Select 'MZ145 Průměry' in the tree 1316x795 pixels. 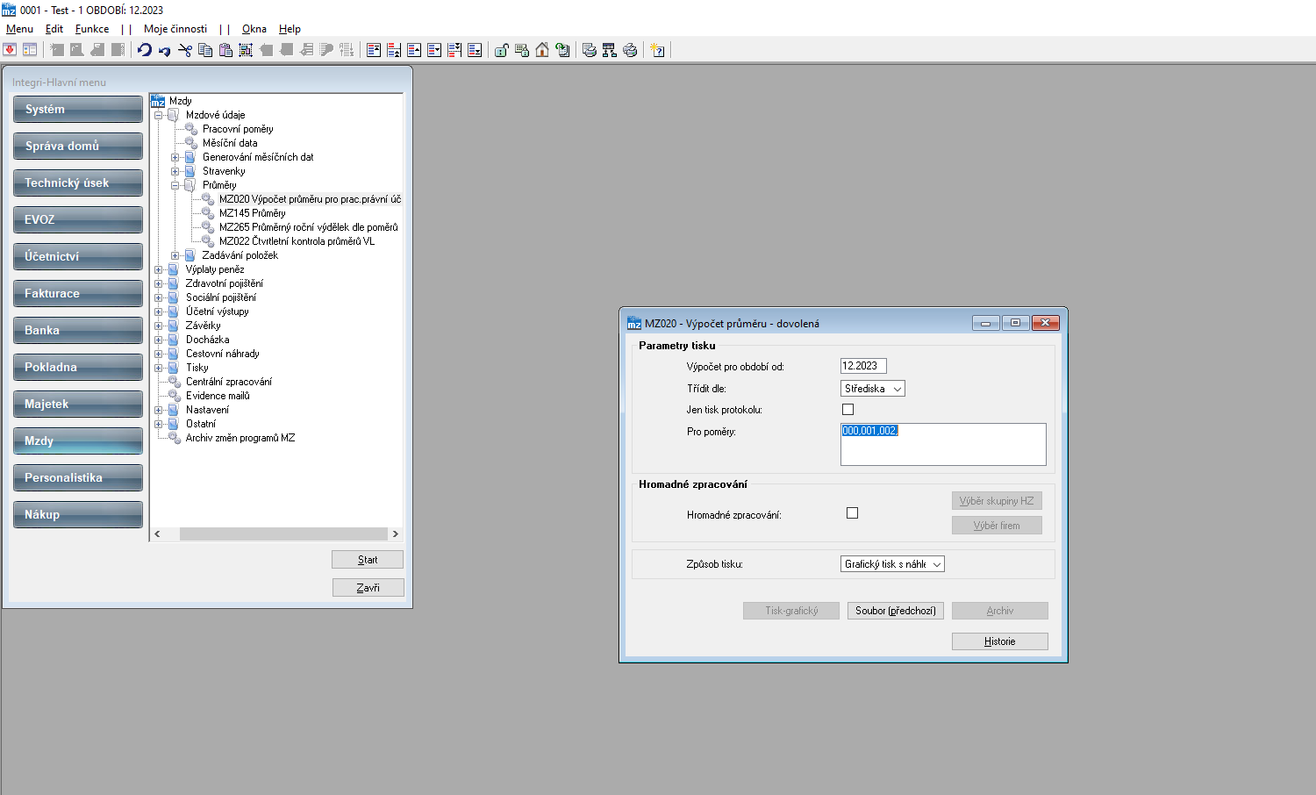[252, 213]
